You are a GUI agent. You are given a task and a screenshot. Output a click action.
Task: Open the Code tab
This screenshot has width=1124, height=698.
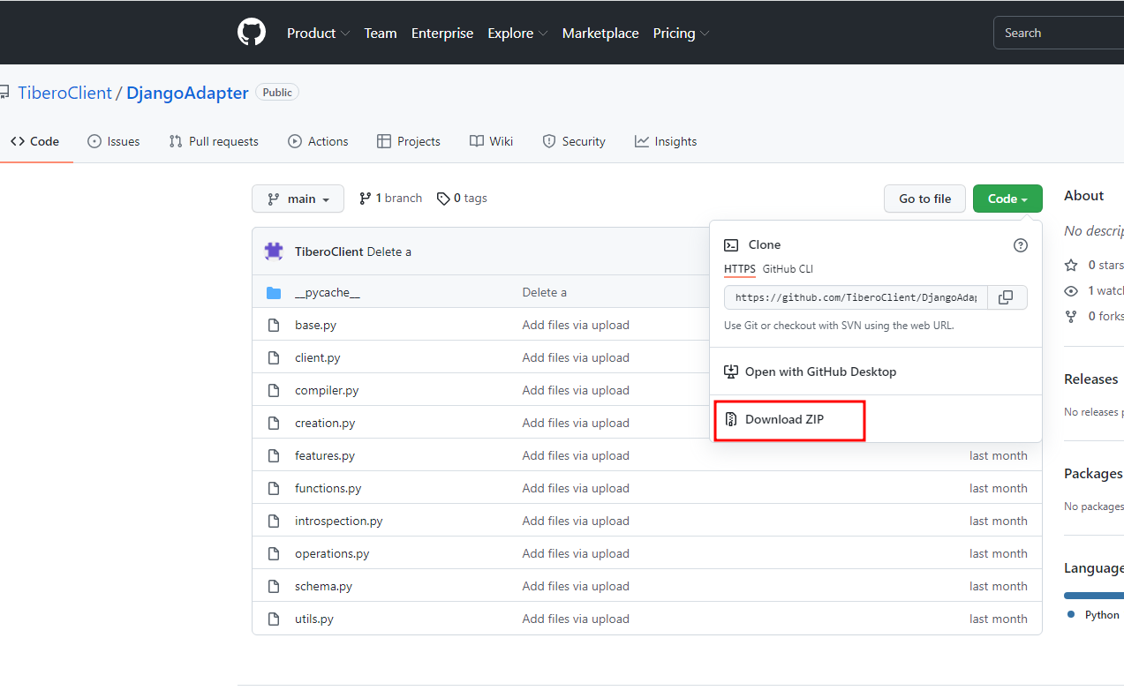click(35, 141)
